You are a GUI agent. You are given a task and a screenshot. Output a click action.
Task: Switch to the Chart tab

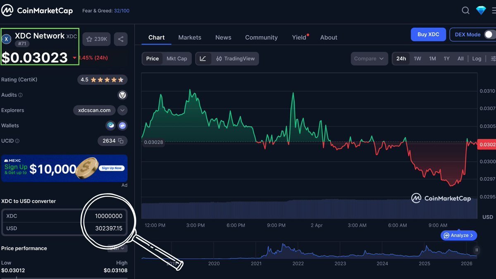coord(157,38)
